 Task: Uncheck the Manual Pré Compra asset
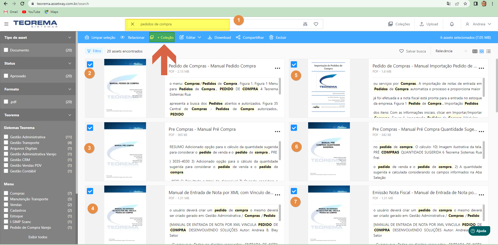90,128
